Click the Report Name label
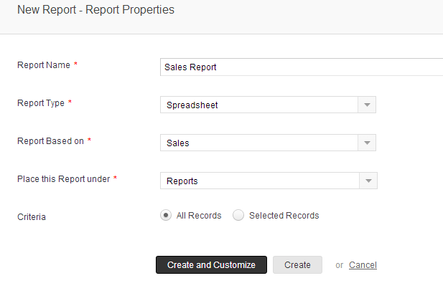 [44, 65]
